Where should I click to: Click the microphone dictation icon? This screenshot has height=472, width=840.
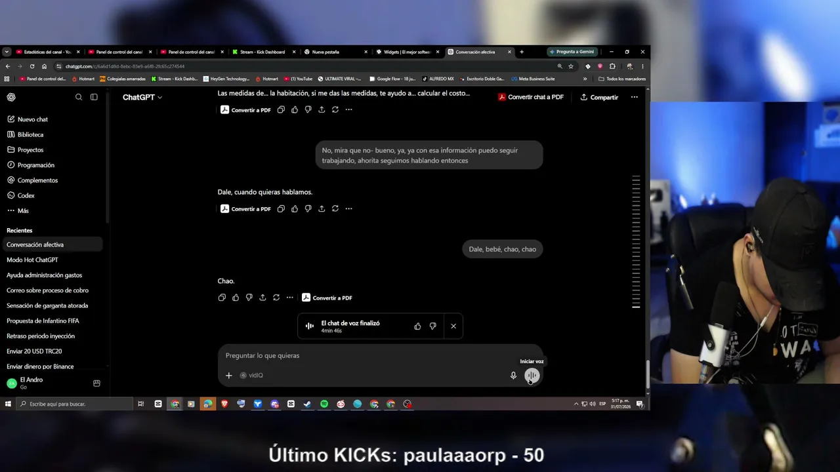513,376
